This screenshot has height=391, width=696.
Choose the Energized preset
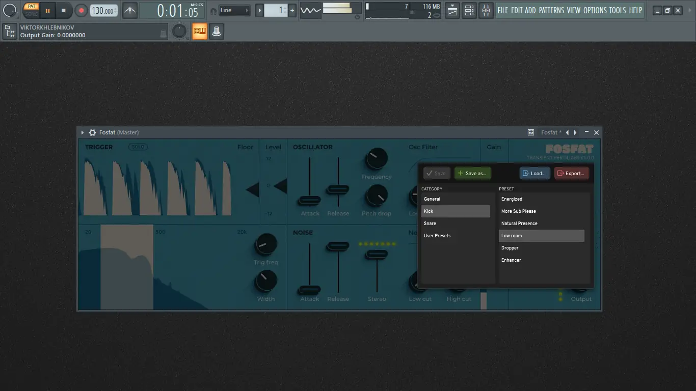(542, 199)
